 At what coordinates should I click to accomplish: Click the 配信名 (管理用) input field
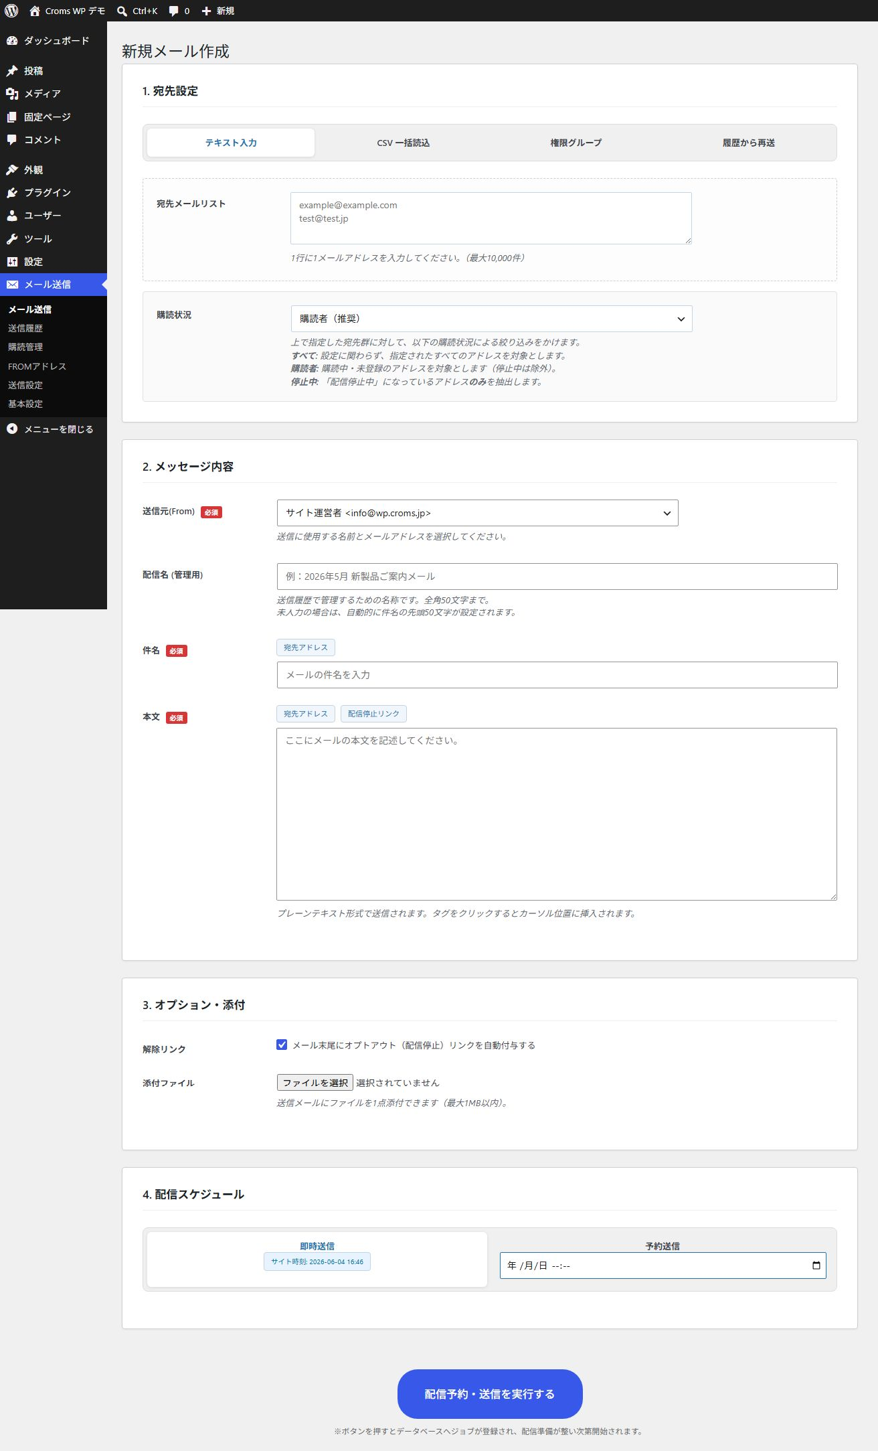point(557,577)
